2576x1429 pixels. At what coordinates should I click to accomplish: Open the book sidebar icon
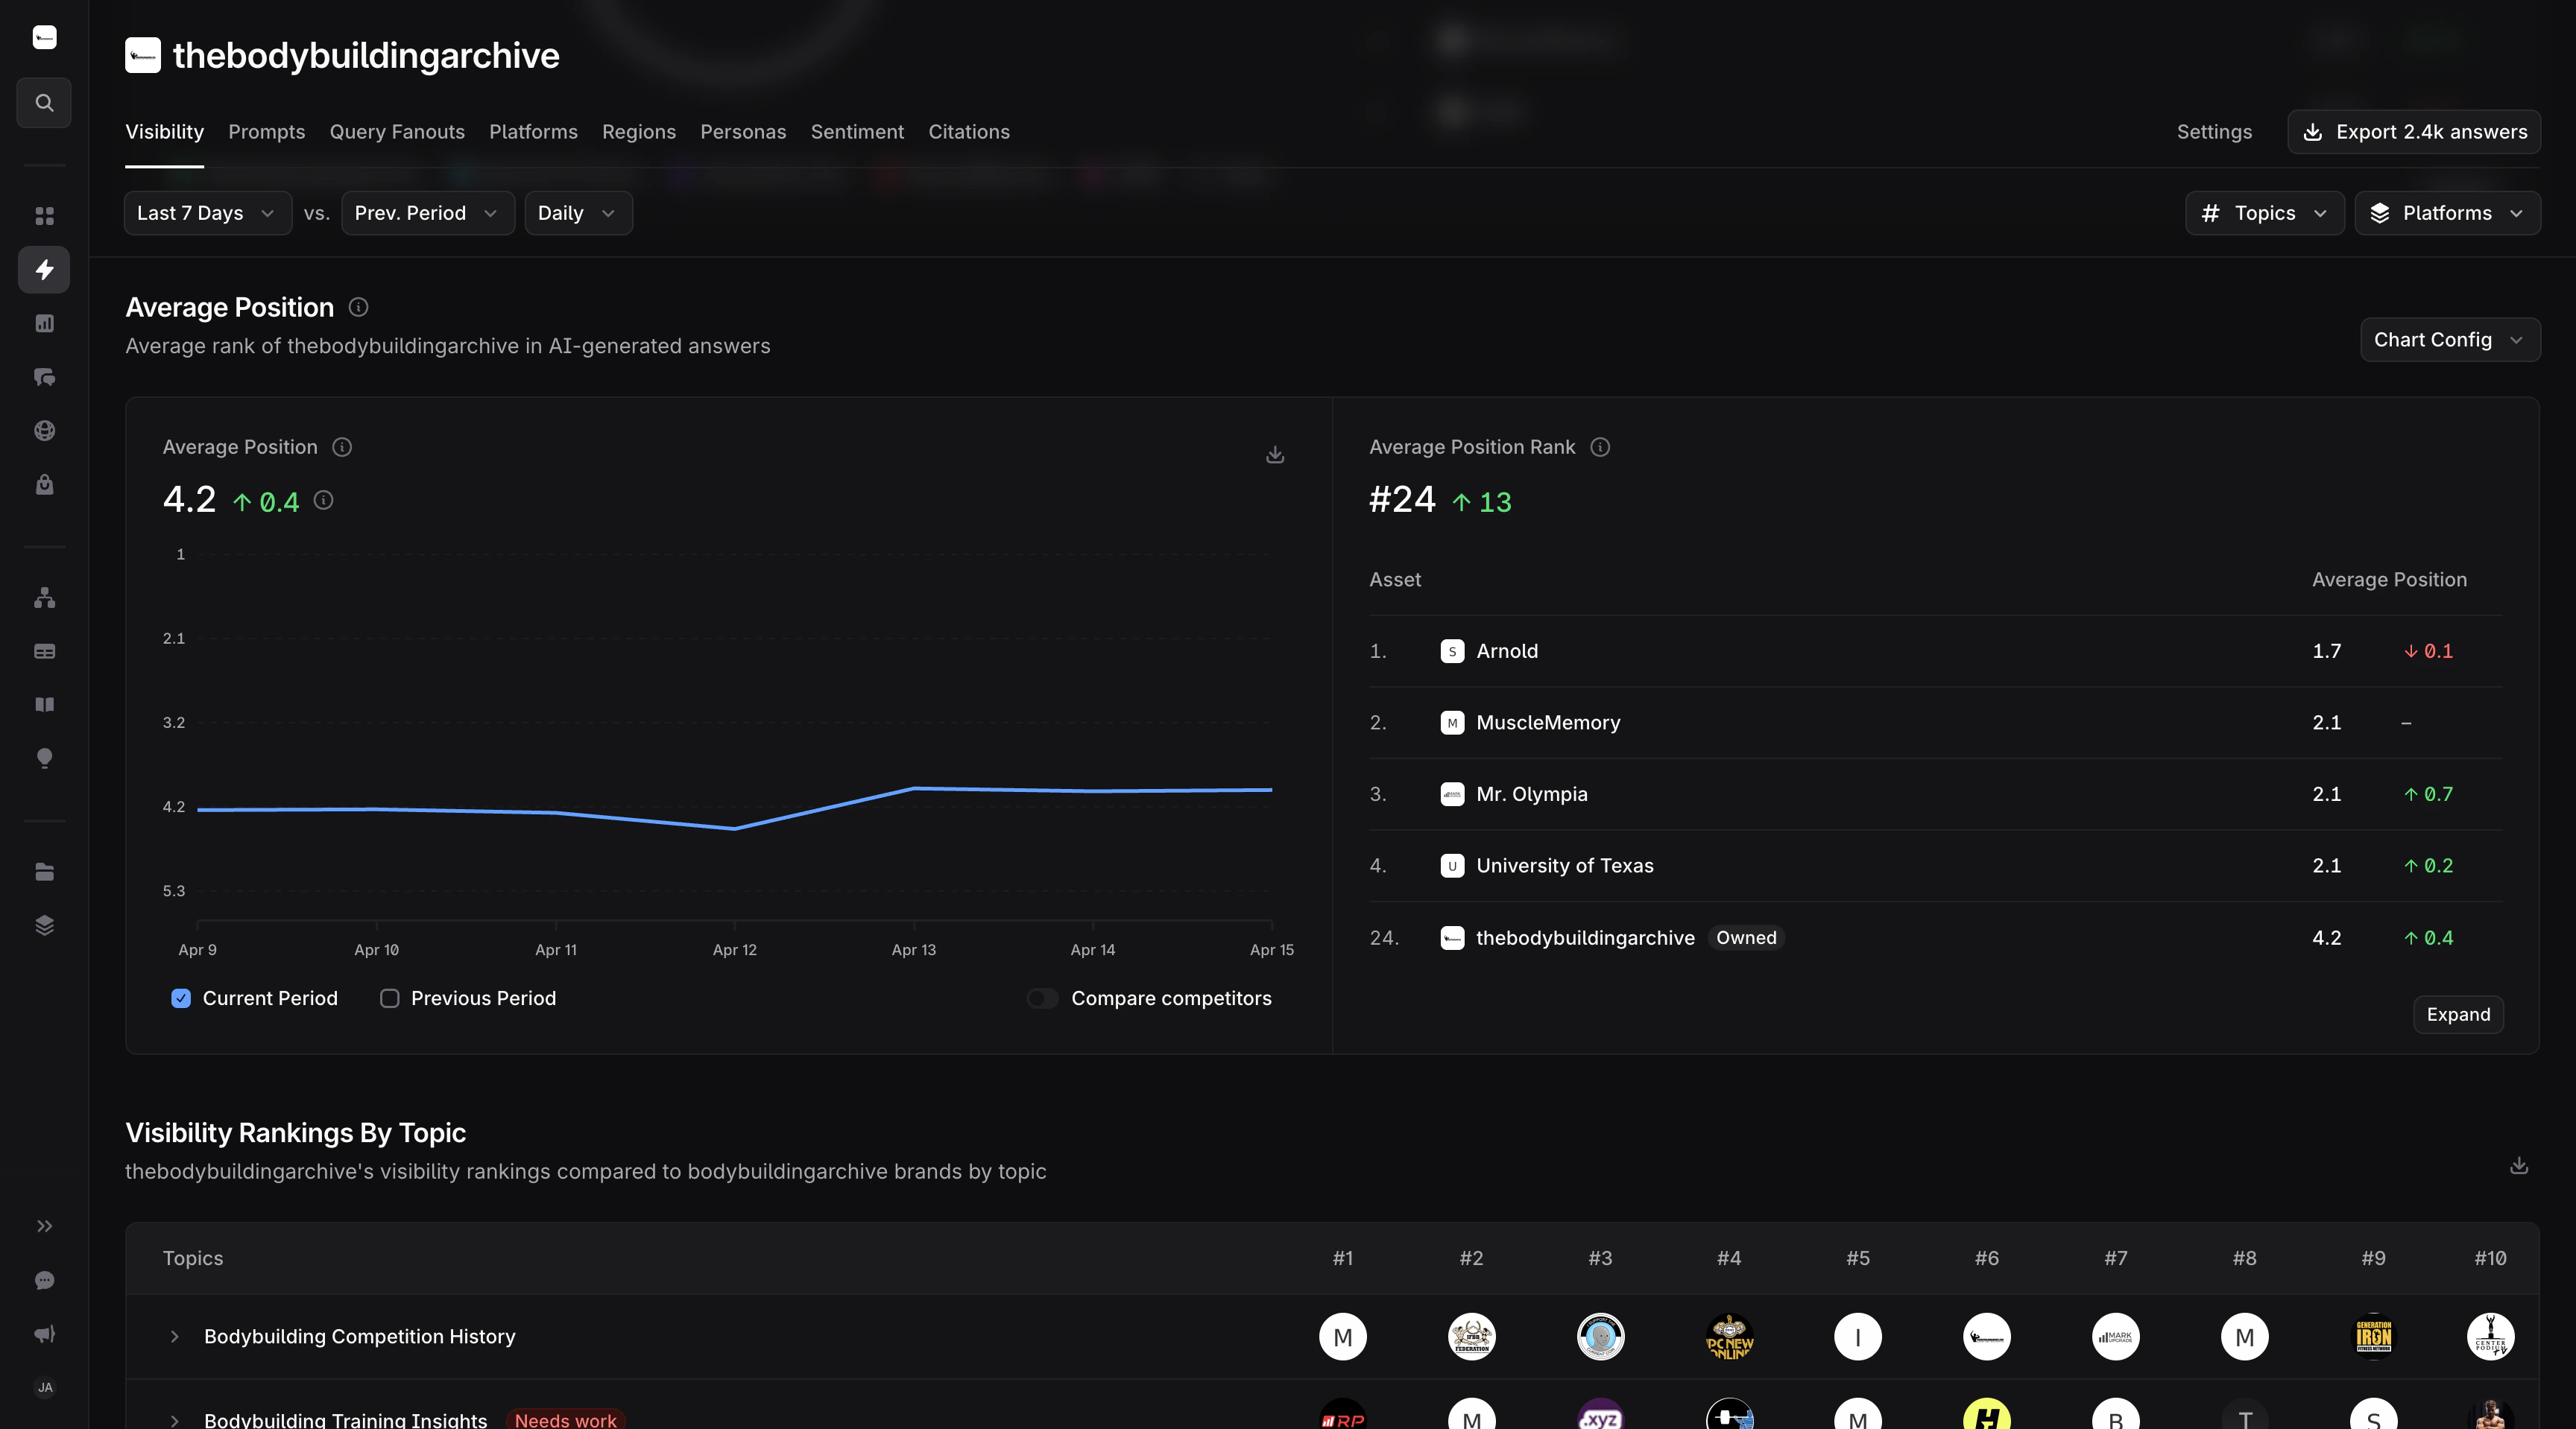tap(44, 705)
